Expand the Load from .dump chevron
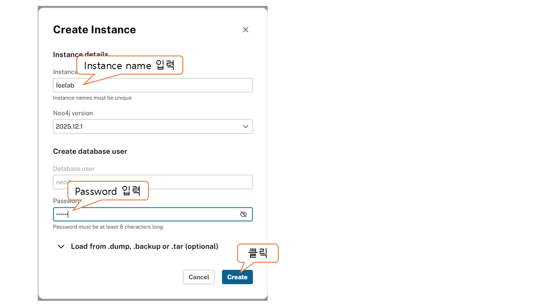Viewport: 543px width, 305px height. pyautogui.click(x=61, y=247)
